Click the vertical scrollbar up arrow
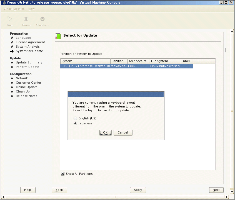 pyautogui.click(x=232, y=31)
